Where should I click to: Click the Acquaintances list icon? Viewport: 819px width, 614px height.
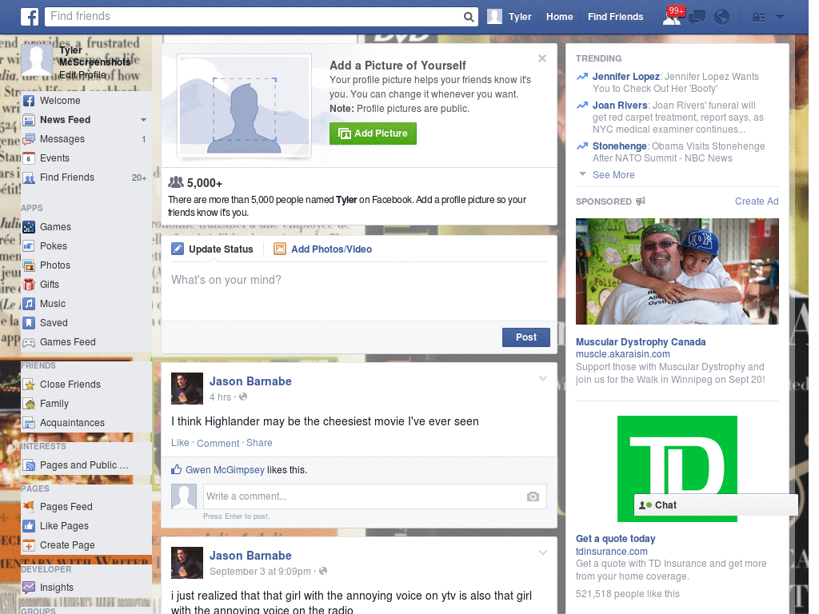(x=30, y=423)
